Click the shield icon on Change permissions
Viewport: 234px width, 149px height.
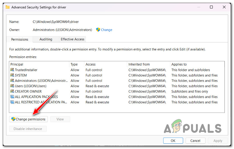(x=13, y=119)
